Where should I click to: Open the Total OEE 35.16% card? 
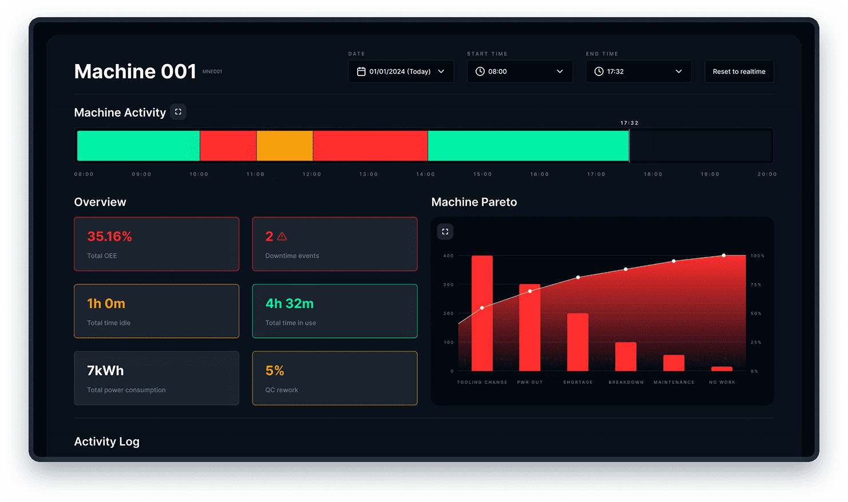click(156, 244)
